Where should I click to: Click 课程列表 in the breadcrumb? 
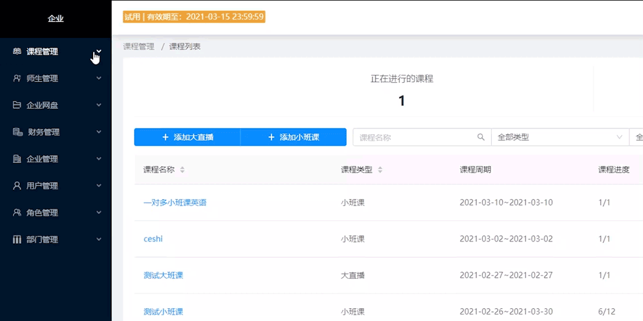(185, 47)
